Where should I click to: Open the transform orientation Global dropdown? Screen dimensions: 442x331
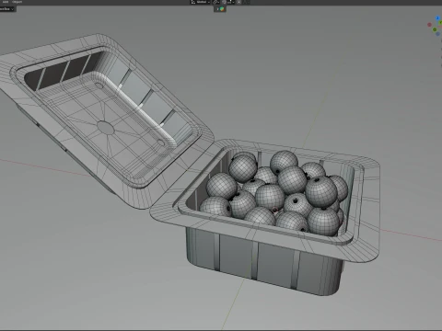201,2
